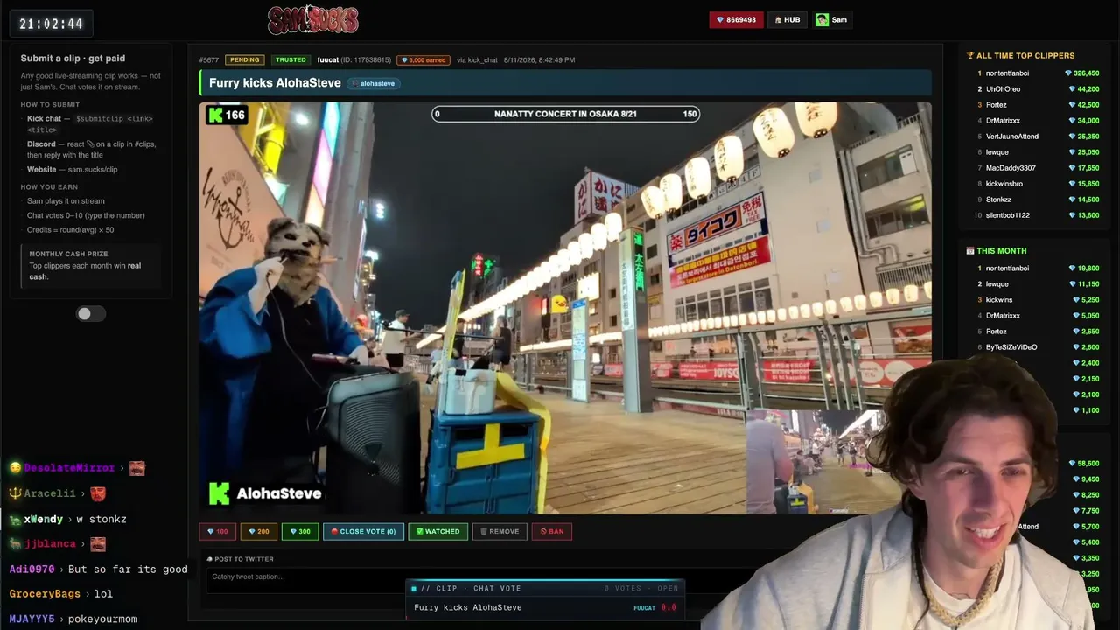This screenshot has height=630, width=1120.
Task: Select the alohasteve streamer tag
Action: click(374, 83)
